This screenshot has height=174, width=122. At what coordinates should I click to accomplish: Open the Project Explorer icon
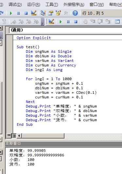(43, 13)
